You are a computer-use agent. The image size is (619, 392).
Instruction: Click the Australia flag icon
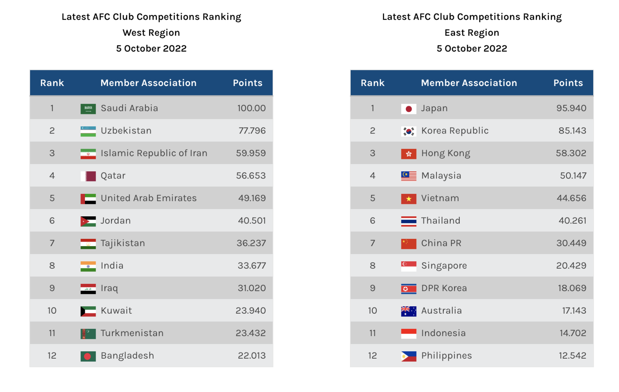click(409, 311)
